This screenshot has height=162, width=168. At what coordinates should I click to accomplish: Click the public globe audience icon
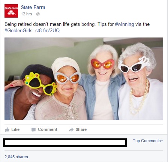38,14
